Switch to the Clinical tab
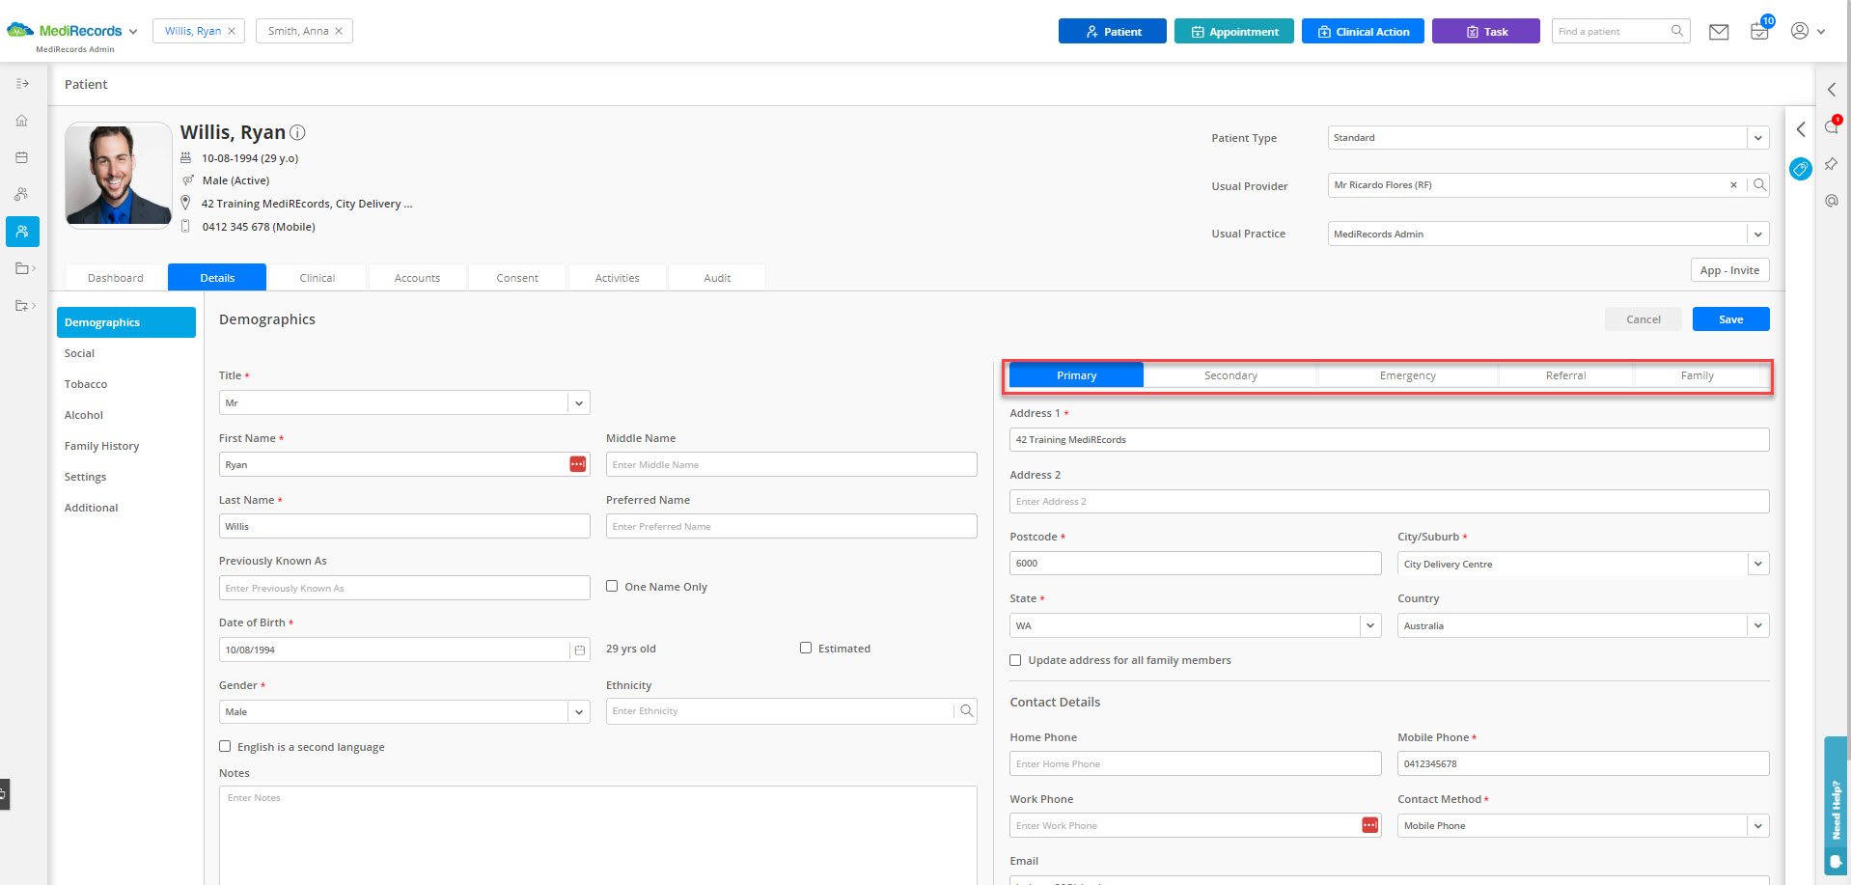Image resolution: width=1851 pixels, height=885 pixels. click(x=317, y=278)
